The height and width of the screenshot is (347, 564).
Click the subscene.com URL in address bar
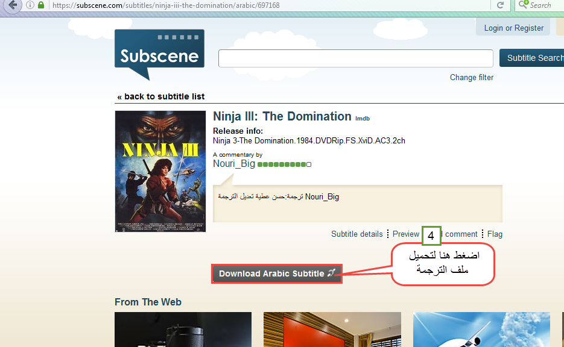(x=166, y=5)
